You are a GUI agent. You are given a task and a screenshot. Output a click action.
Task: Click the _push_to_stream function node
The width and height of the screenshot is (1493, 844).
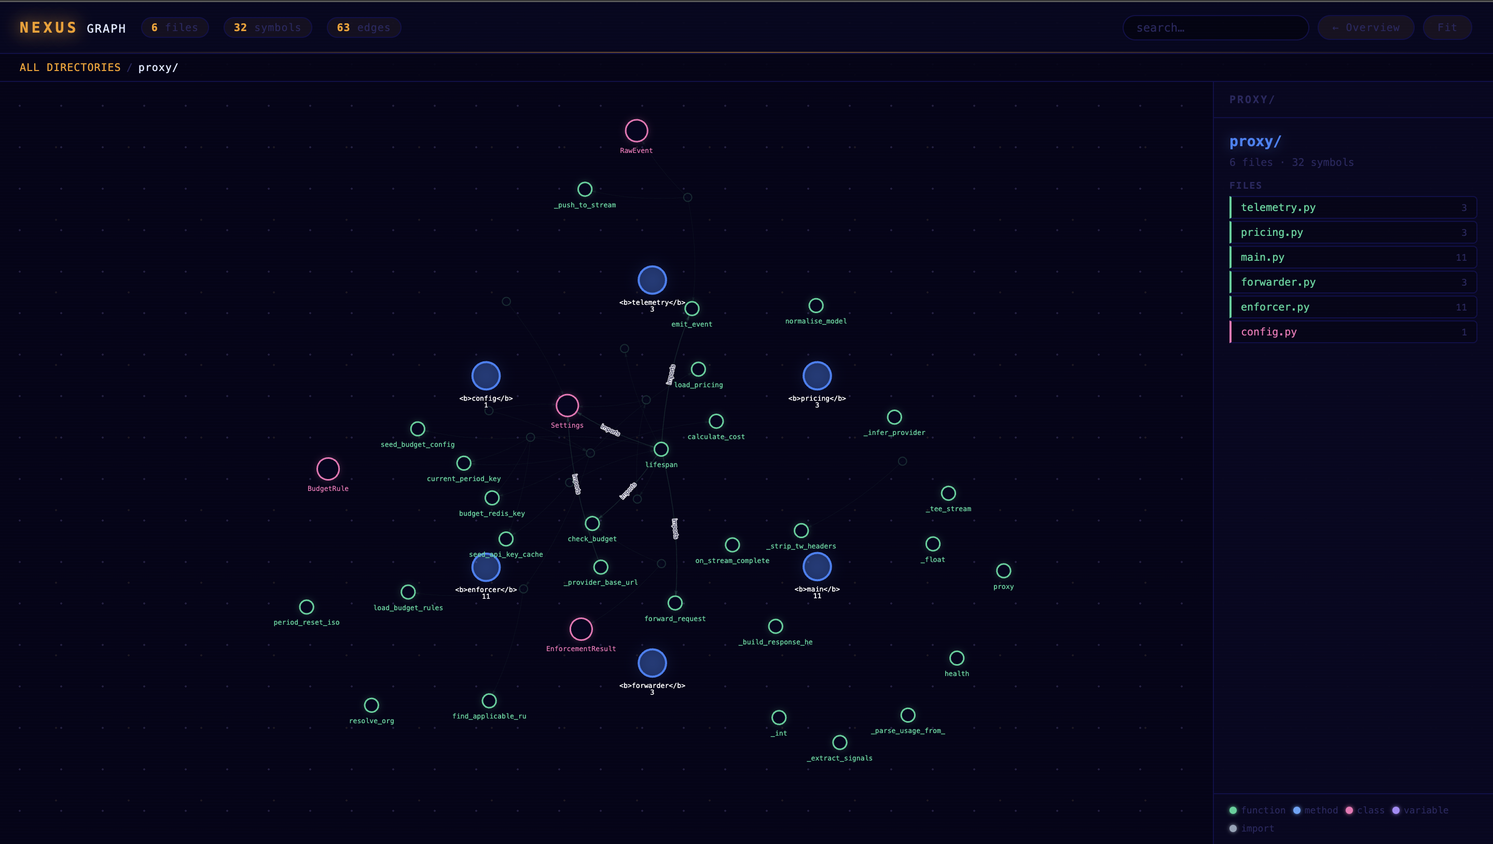(x=585, y=189)
